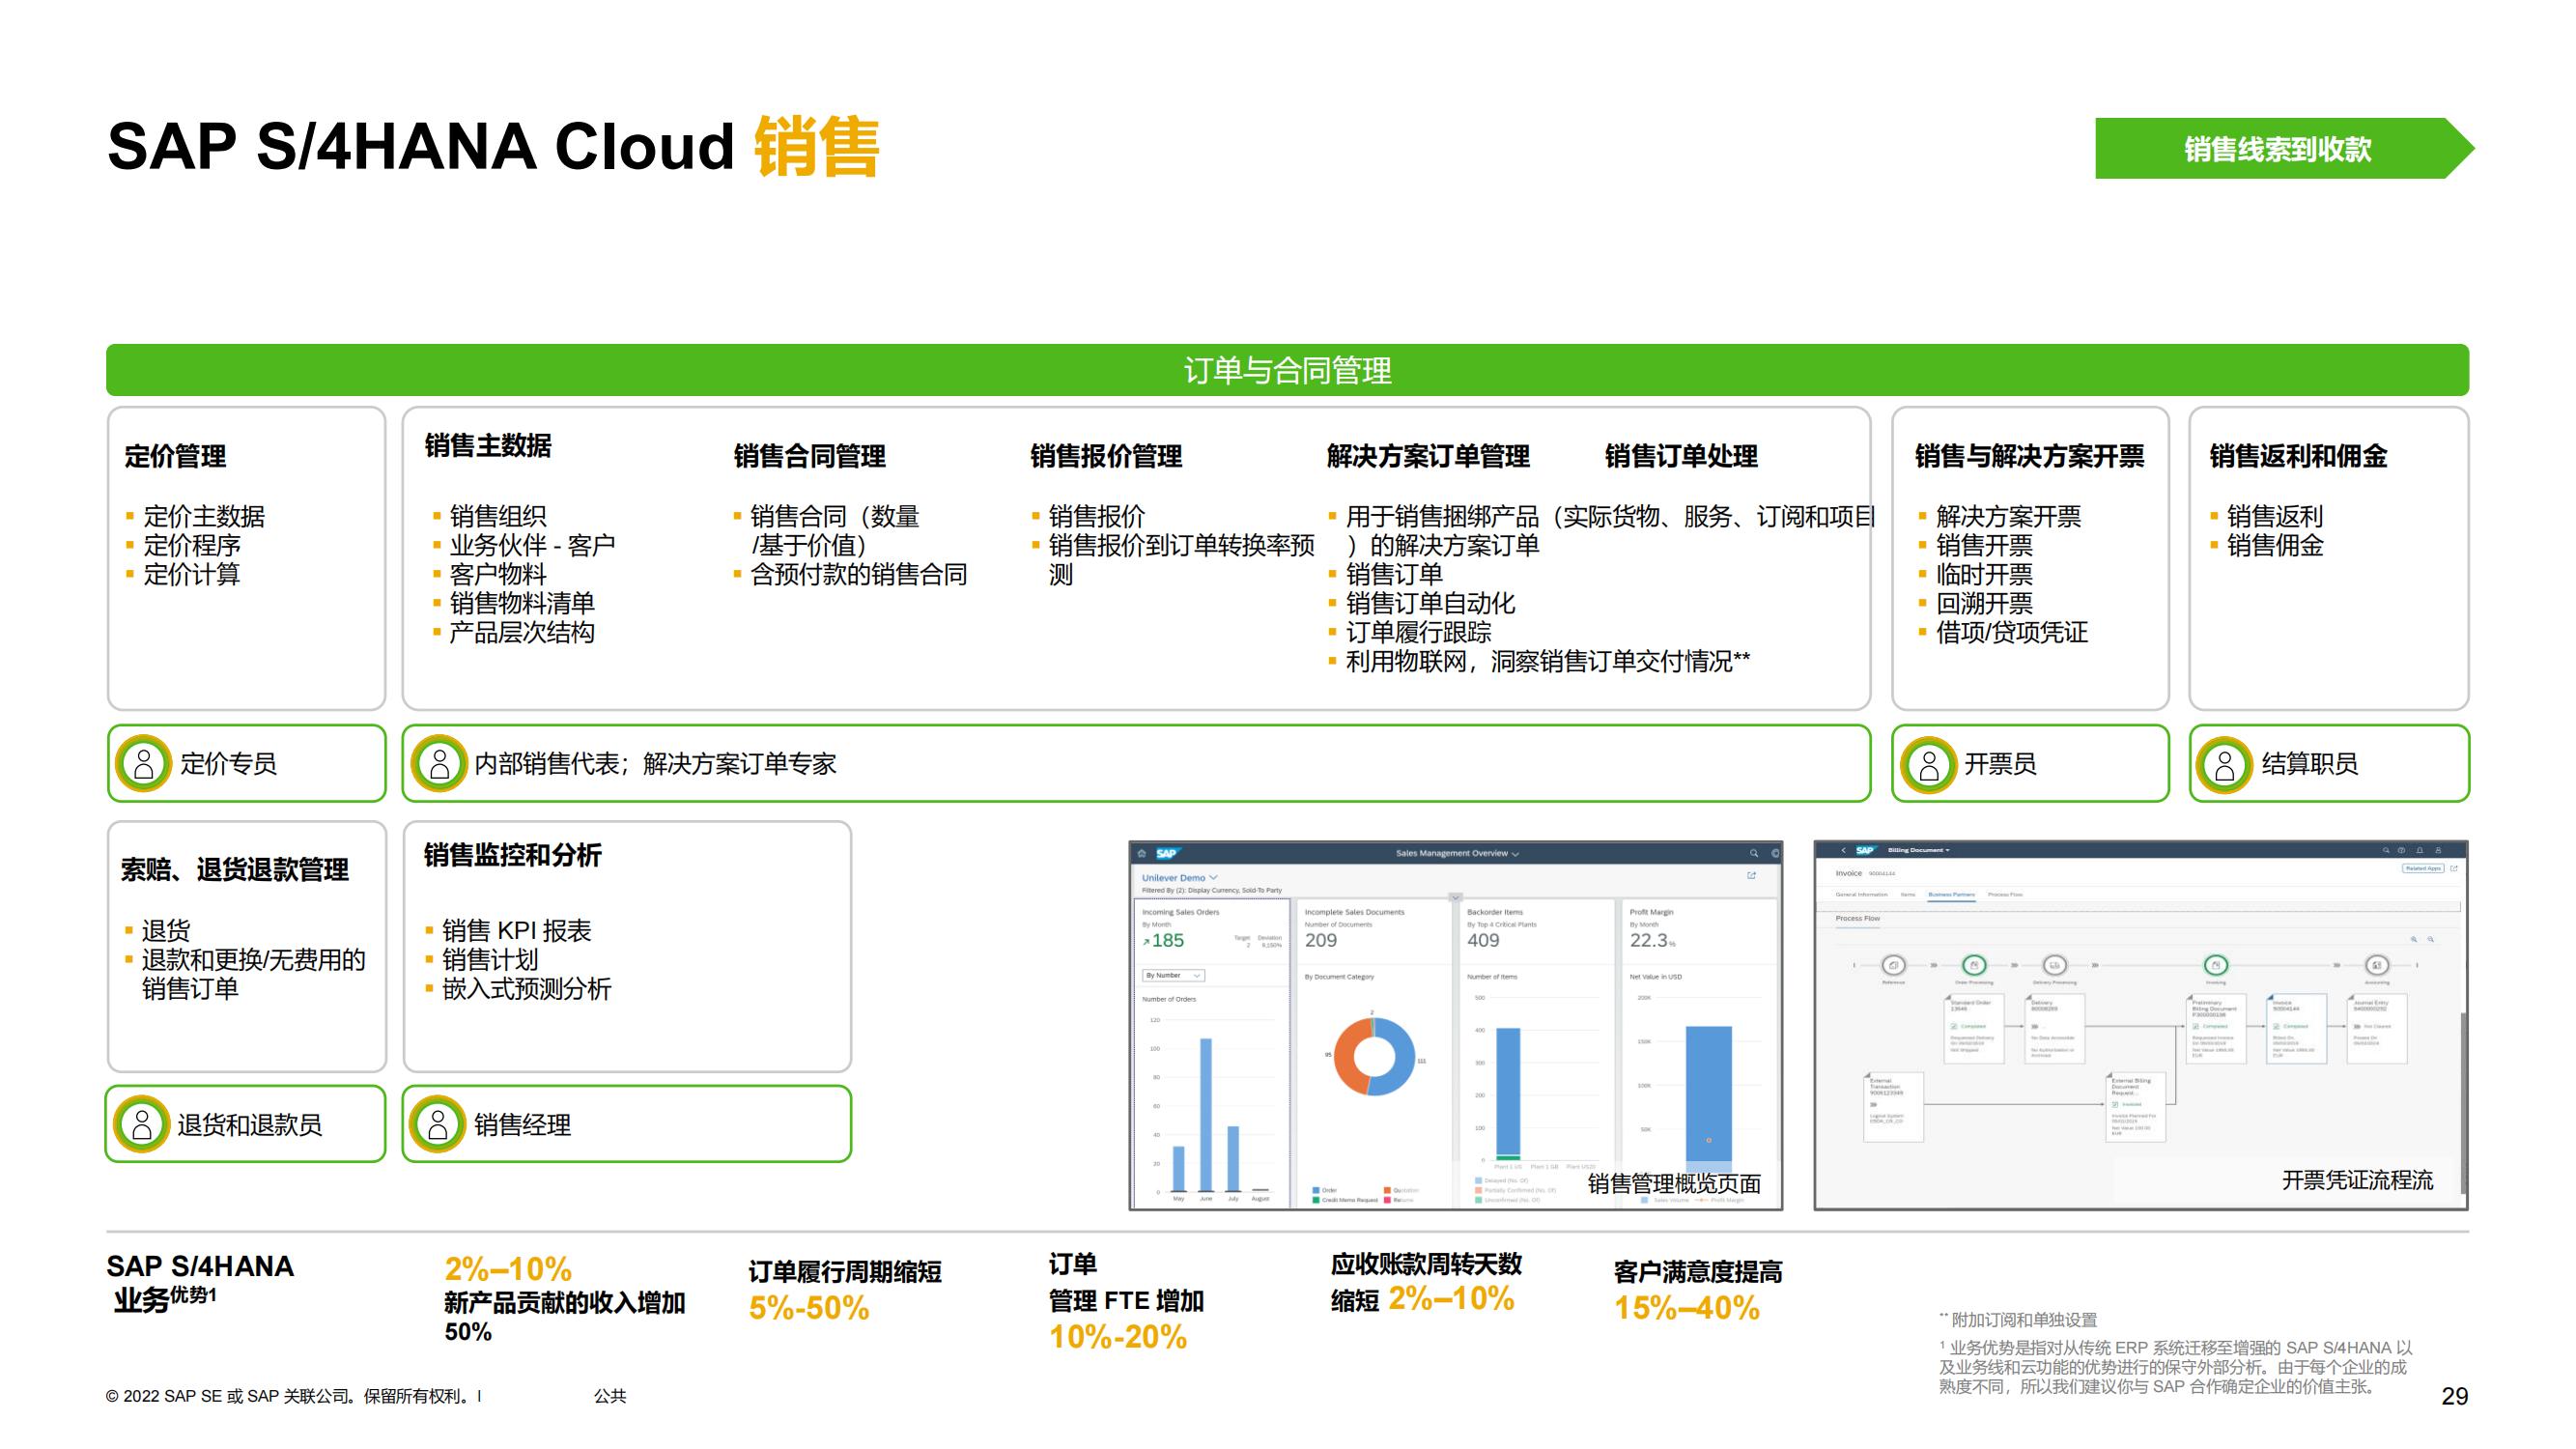Click the 销售订单处理 heading
Image resolution: width=2576 pixels, height=1449 pixels.
point(1681,456)
